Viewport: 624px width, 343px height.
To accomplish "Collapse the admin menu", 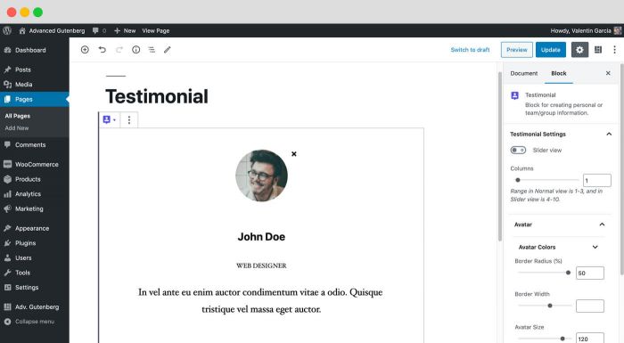I will (35, 322).
